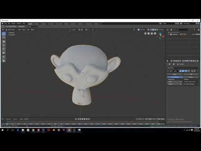This screenshot has height=151, width=201.
Task: Open the timeline Playback menu
Action: [8, 119]
